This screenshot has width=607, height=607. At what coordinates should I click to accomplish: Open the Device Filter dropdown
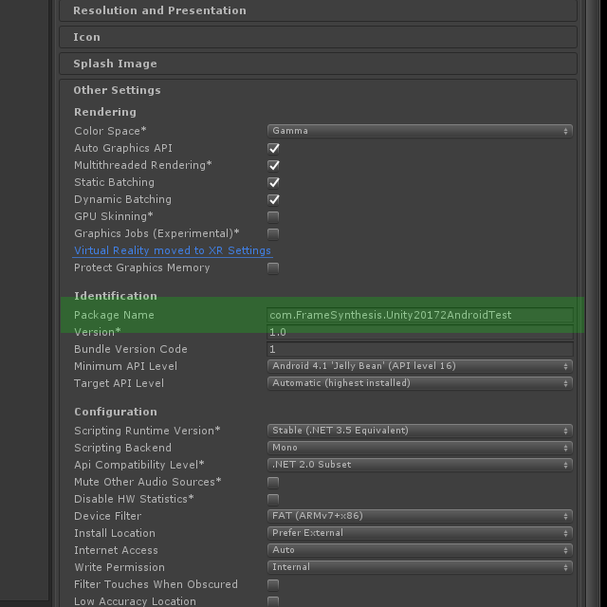coord(419,516)
